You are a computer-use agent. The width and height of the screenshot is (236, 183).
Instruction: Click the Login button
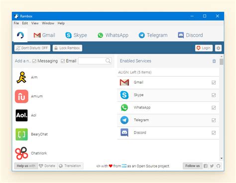pyautogui.click(x=204, y=48)
